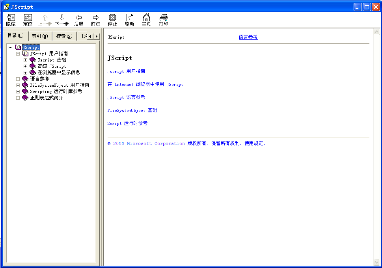The image size is (382, 268).
Task: Open 在 Internet 浏览器中使用 JScript link
Action: pos(145,84)
